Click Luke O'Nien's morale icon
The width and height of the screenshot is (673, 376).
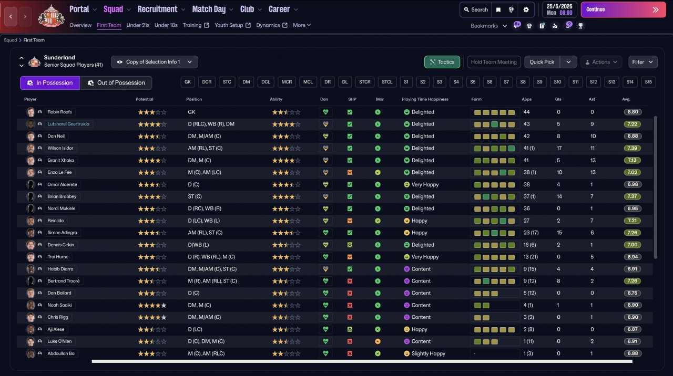click(378, 341)
